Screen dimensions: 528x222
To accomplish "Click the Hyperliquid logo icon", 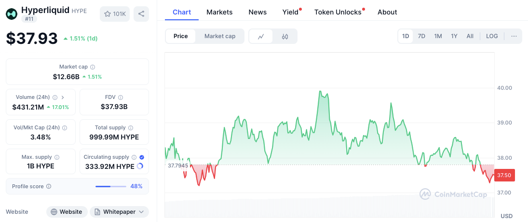I will tap(12, 14).
